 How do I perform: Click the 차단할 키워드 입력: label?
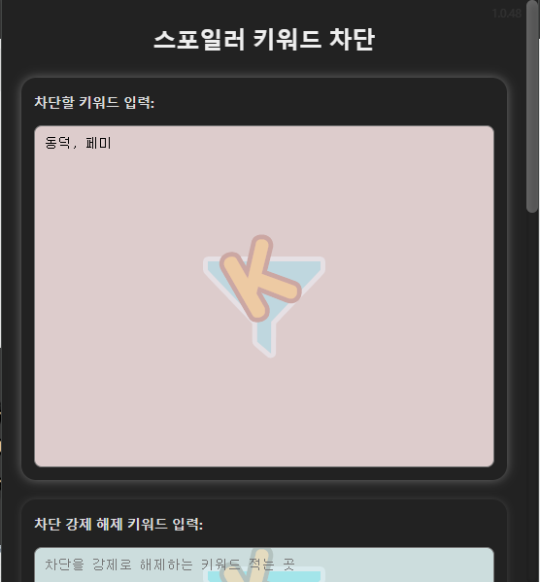pyautogui.click(x=94, y=102)
